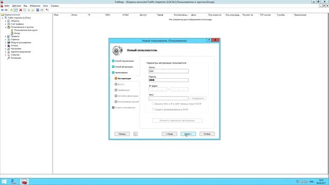
Task: Click the Up one level folder toolbar icon
Action: pos(11,10)
